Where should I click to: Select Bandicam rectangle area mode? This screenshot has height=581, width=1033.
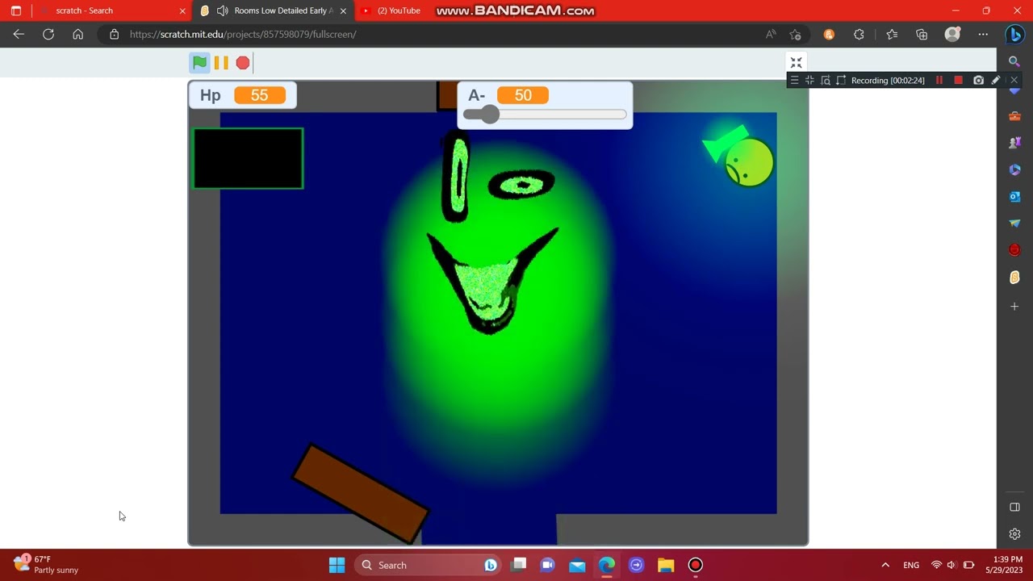841,81
